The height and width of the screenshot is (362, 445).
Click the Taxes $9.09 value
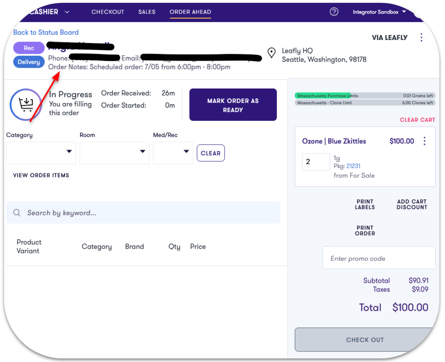coord(420,289)
